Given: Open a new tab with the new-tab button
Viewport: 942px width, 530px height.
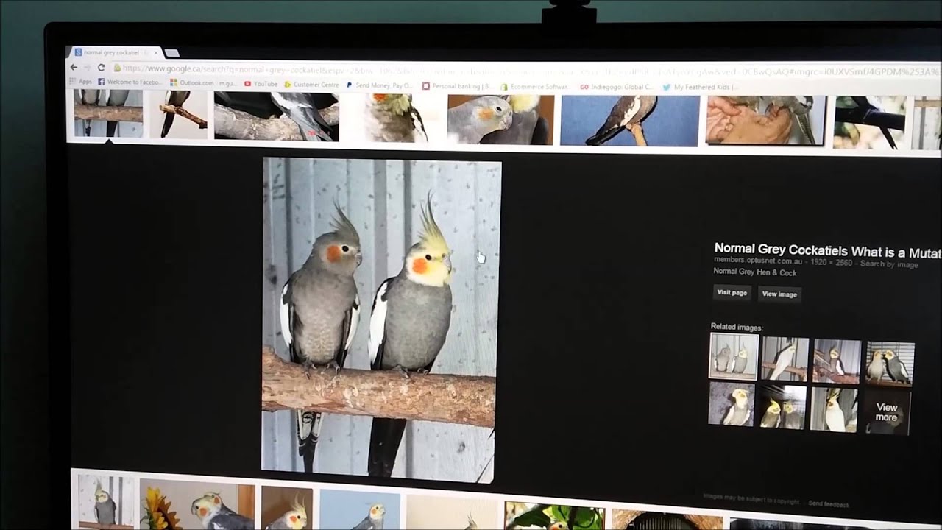Looking at the screenshot, I should click(x=171, y=53).
